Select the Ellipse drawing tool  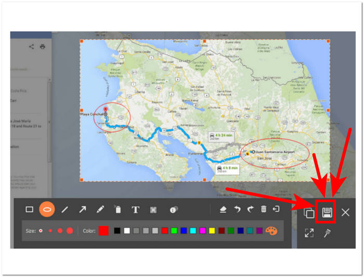click(x=47, y=209)
